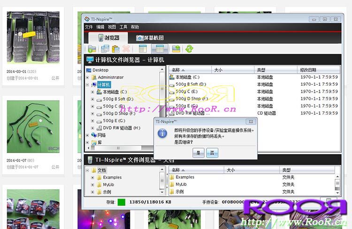Switch to the 屏幕截图 screen capture tab

[x=150, y=38]
